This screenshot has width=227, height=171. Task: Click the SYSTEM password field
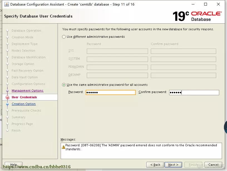(x=117, y=59)
